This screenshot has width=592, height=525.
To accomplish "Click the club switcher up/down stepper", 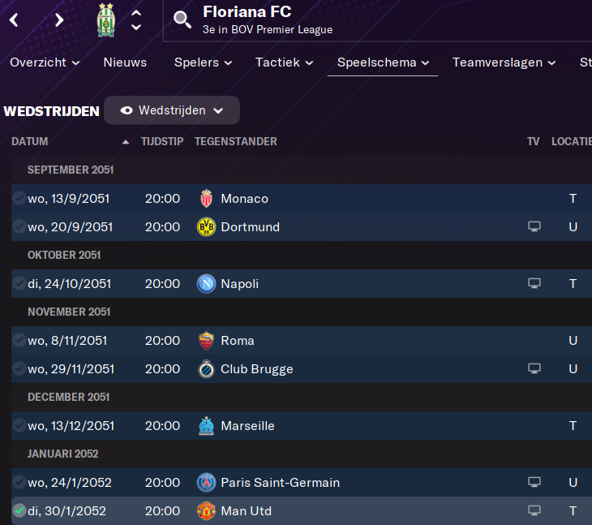I will tap(136, 20).
